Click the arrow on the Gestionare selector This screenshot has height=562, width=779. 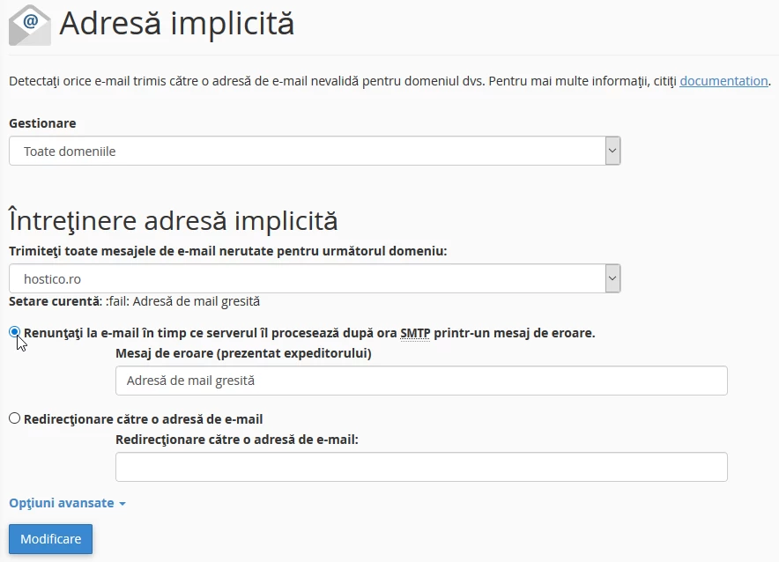click(x=612, y=150)
